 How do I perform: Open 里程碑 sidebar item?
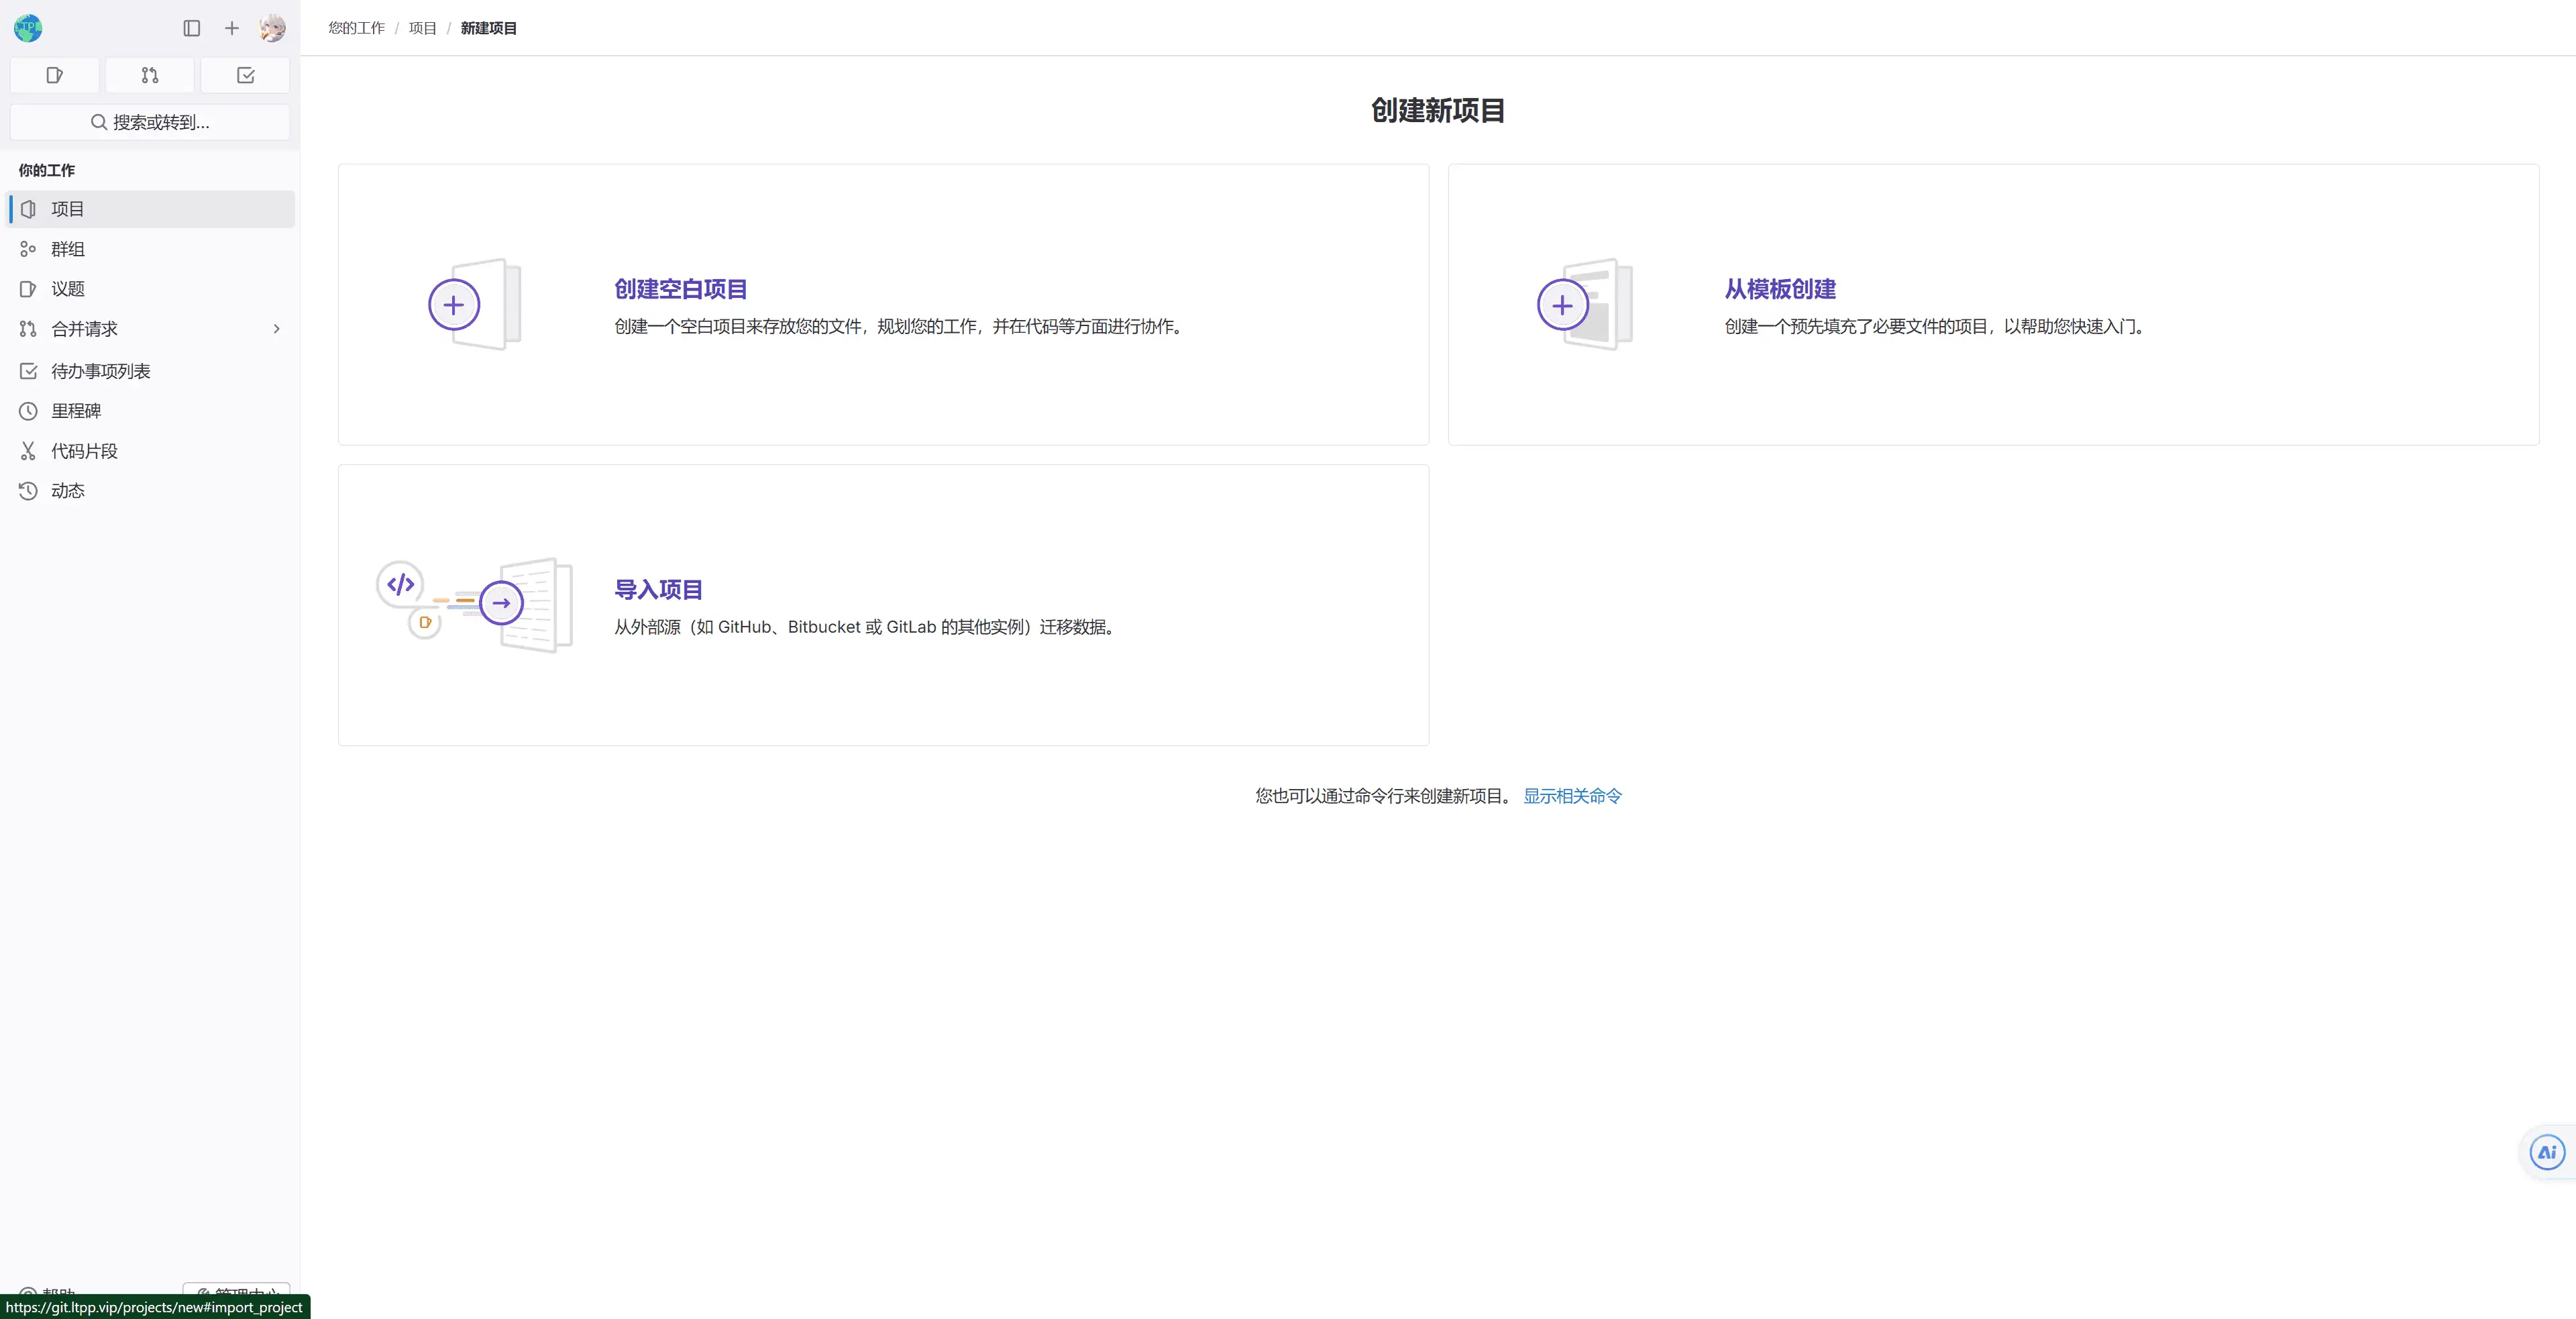pos(76,411)
